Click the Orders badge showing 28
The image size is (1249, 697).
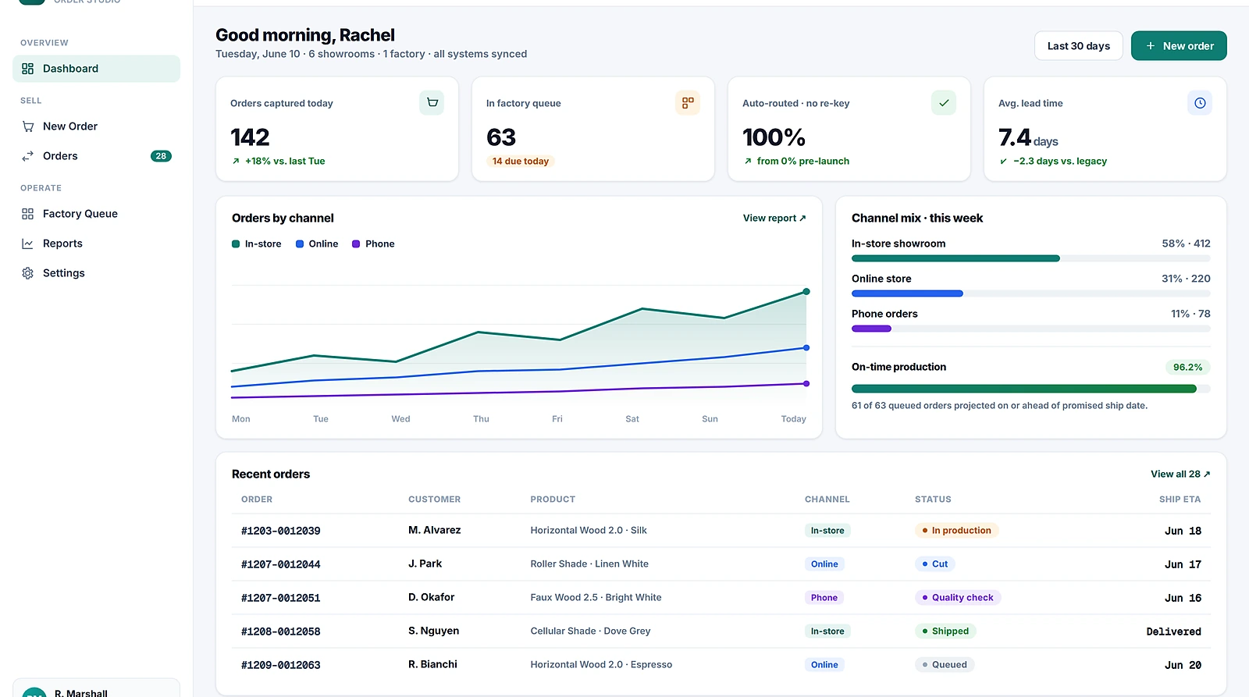pyautogui.click(x=161, y=156)
